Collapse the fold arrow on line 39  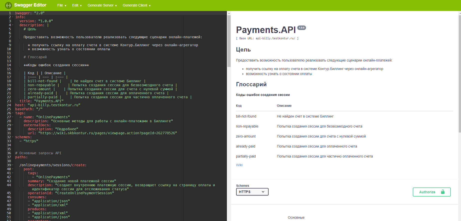pos(13,165)
